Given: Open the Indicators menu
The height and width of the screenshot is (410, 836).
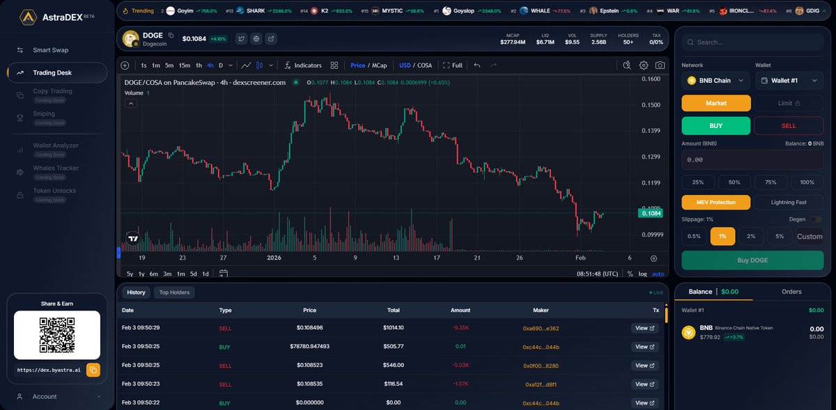Looking at the screenshot, I should [303, 65].
